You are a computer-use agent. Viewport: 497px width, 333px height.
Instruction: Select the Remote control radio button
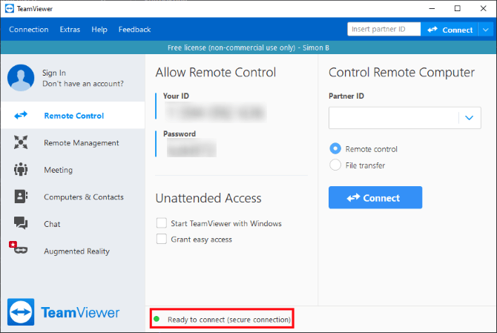(x=335, y=148)
